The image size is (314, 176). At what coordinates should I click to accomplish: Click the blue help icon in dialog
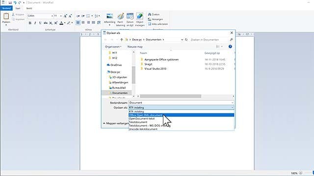click(x=230, y=46)
